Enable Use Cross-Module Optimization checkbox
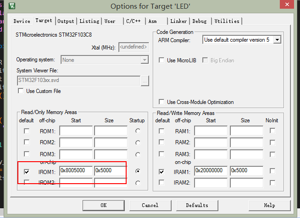300x218 pixels. click(x=161, y=102)
